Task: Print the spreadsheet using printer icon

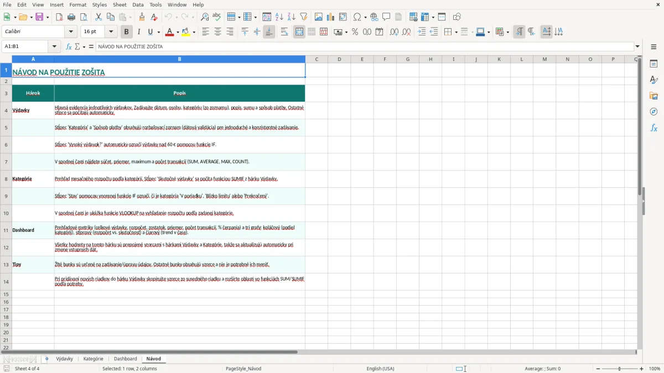Action: (71, 17)
